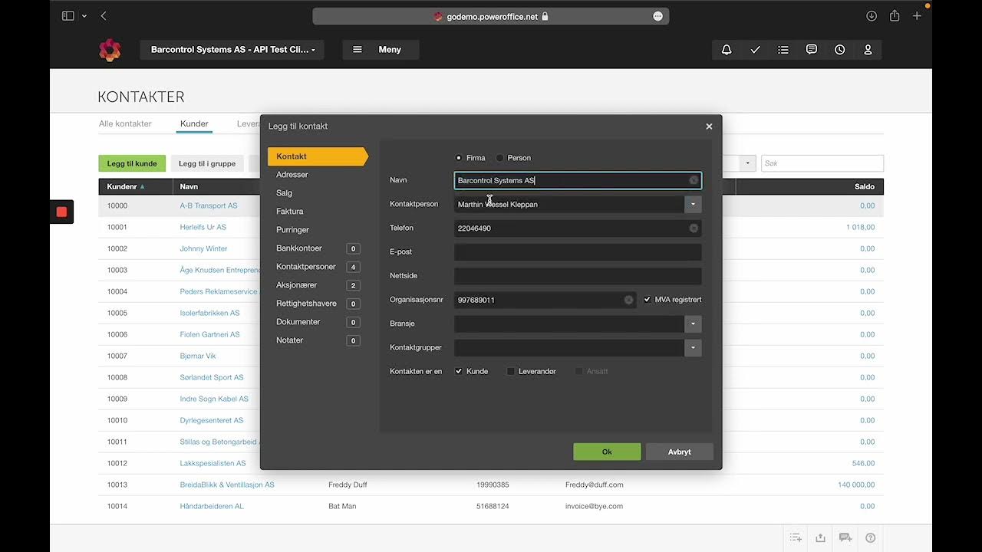Toggle Safari sidebar icon
The height and width of the screenshot is (552, 982).
tap(68, 16)
